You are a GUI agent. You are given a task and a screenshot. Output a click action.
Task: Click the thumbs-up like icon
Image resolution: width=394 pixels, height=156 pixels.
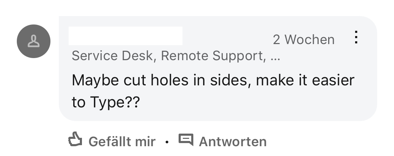(x=75, y=140)
